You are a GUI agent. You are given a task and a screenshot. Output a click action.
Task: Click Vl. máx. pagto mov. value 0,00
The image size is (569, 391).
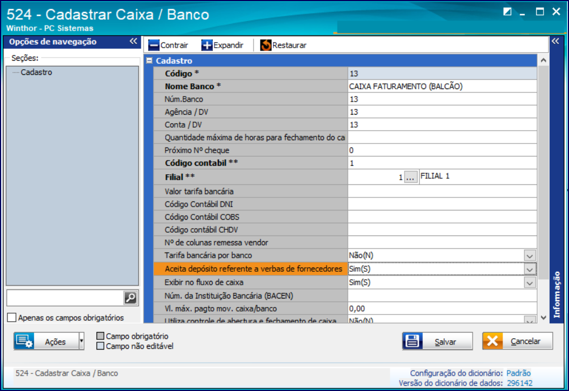click(x=442, y=309)
